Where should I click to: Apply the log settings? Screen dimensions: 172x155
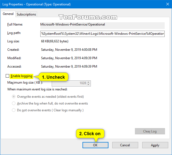point(155,145)
